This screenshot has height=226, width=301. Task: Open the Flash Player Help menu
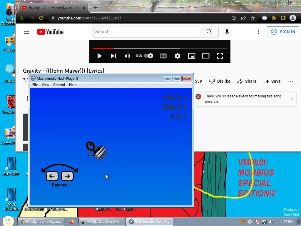(x=73, y=85)
